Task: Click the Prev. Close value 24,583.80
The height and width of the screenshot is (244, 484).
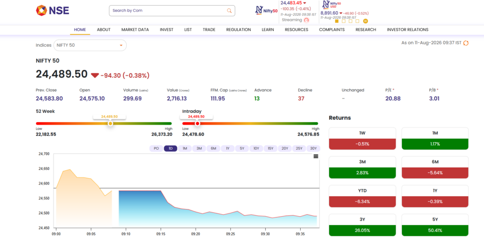Action: pos(49,99)
